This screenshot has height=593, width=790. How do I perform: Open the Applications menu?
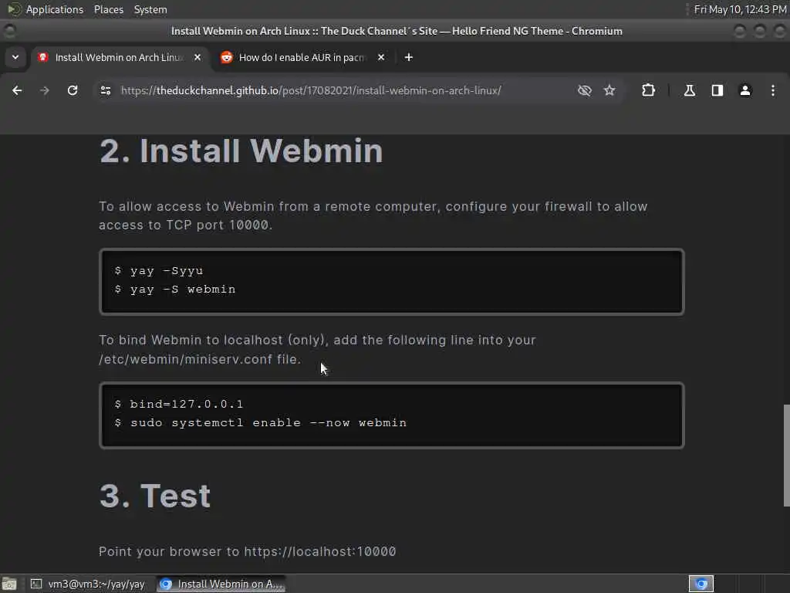[x=55, y=9]
